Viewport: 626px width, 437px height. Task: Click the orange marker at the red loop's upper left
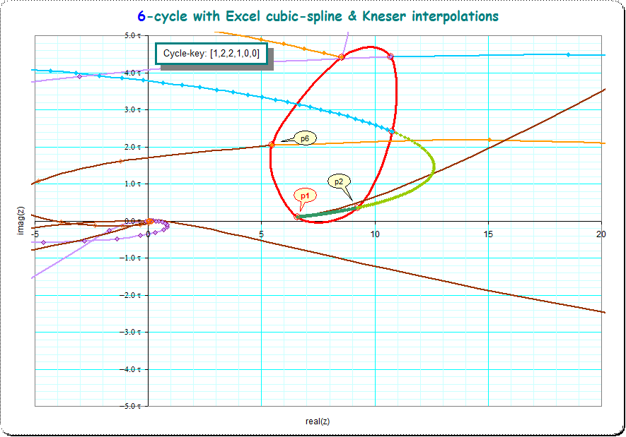pyautogui.click(x=342, y=57)
